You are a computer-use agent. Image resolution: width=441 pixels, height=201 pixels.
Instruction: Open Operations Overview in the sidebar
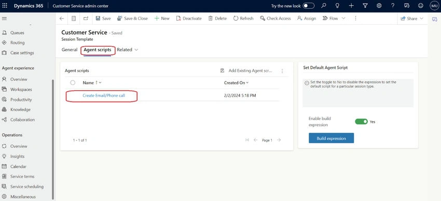pos(19,146)
